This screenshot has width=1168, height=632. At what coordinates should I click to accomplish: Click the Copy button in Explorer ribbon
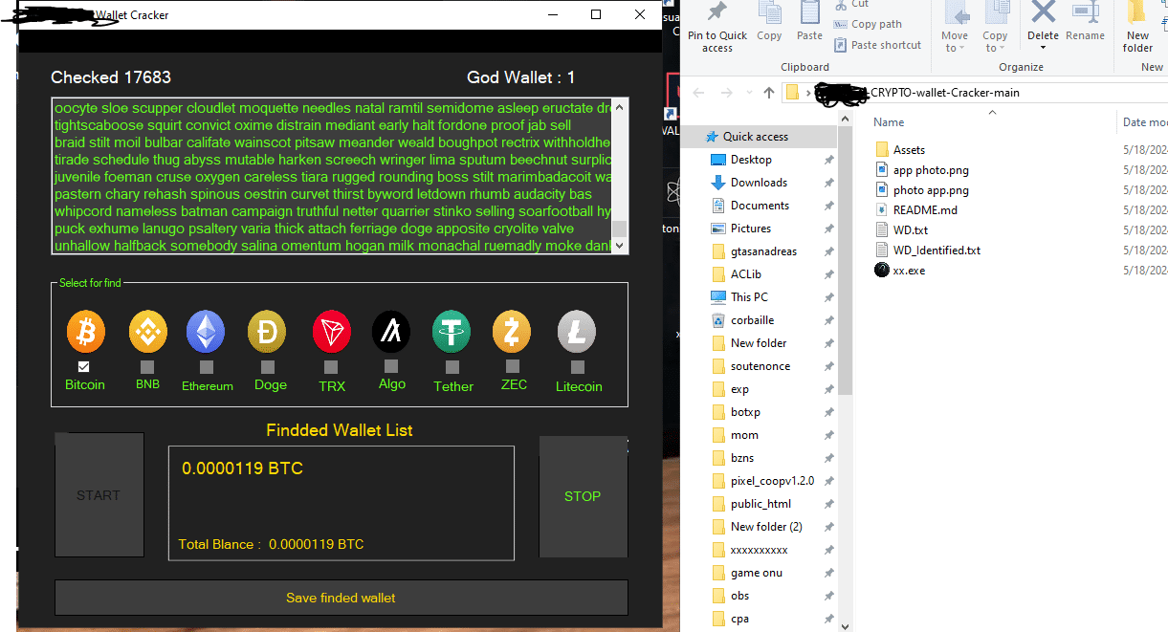pos(769,24)
